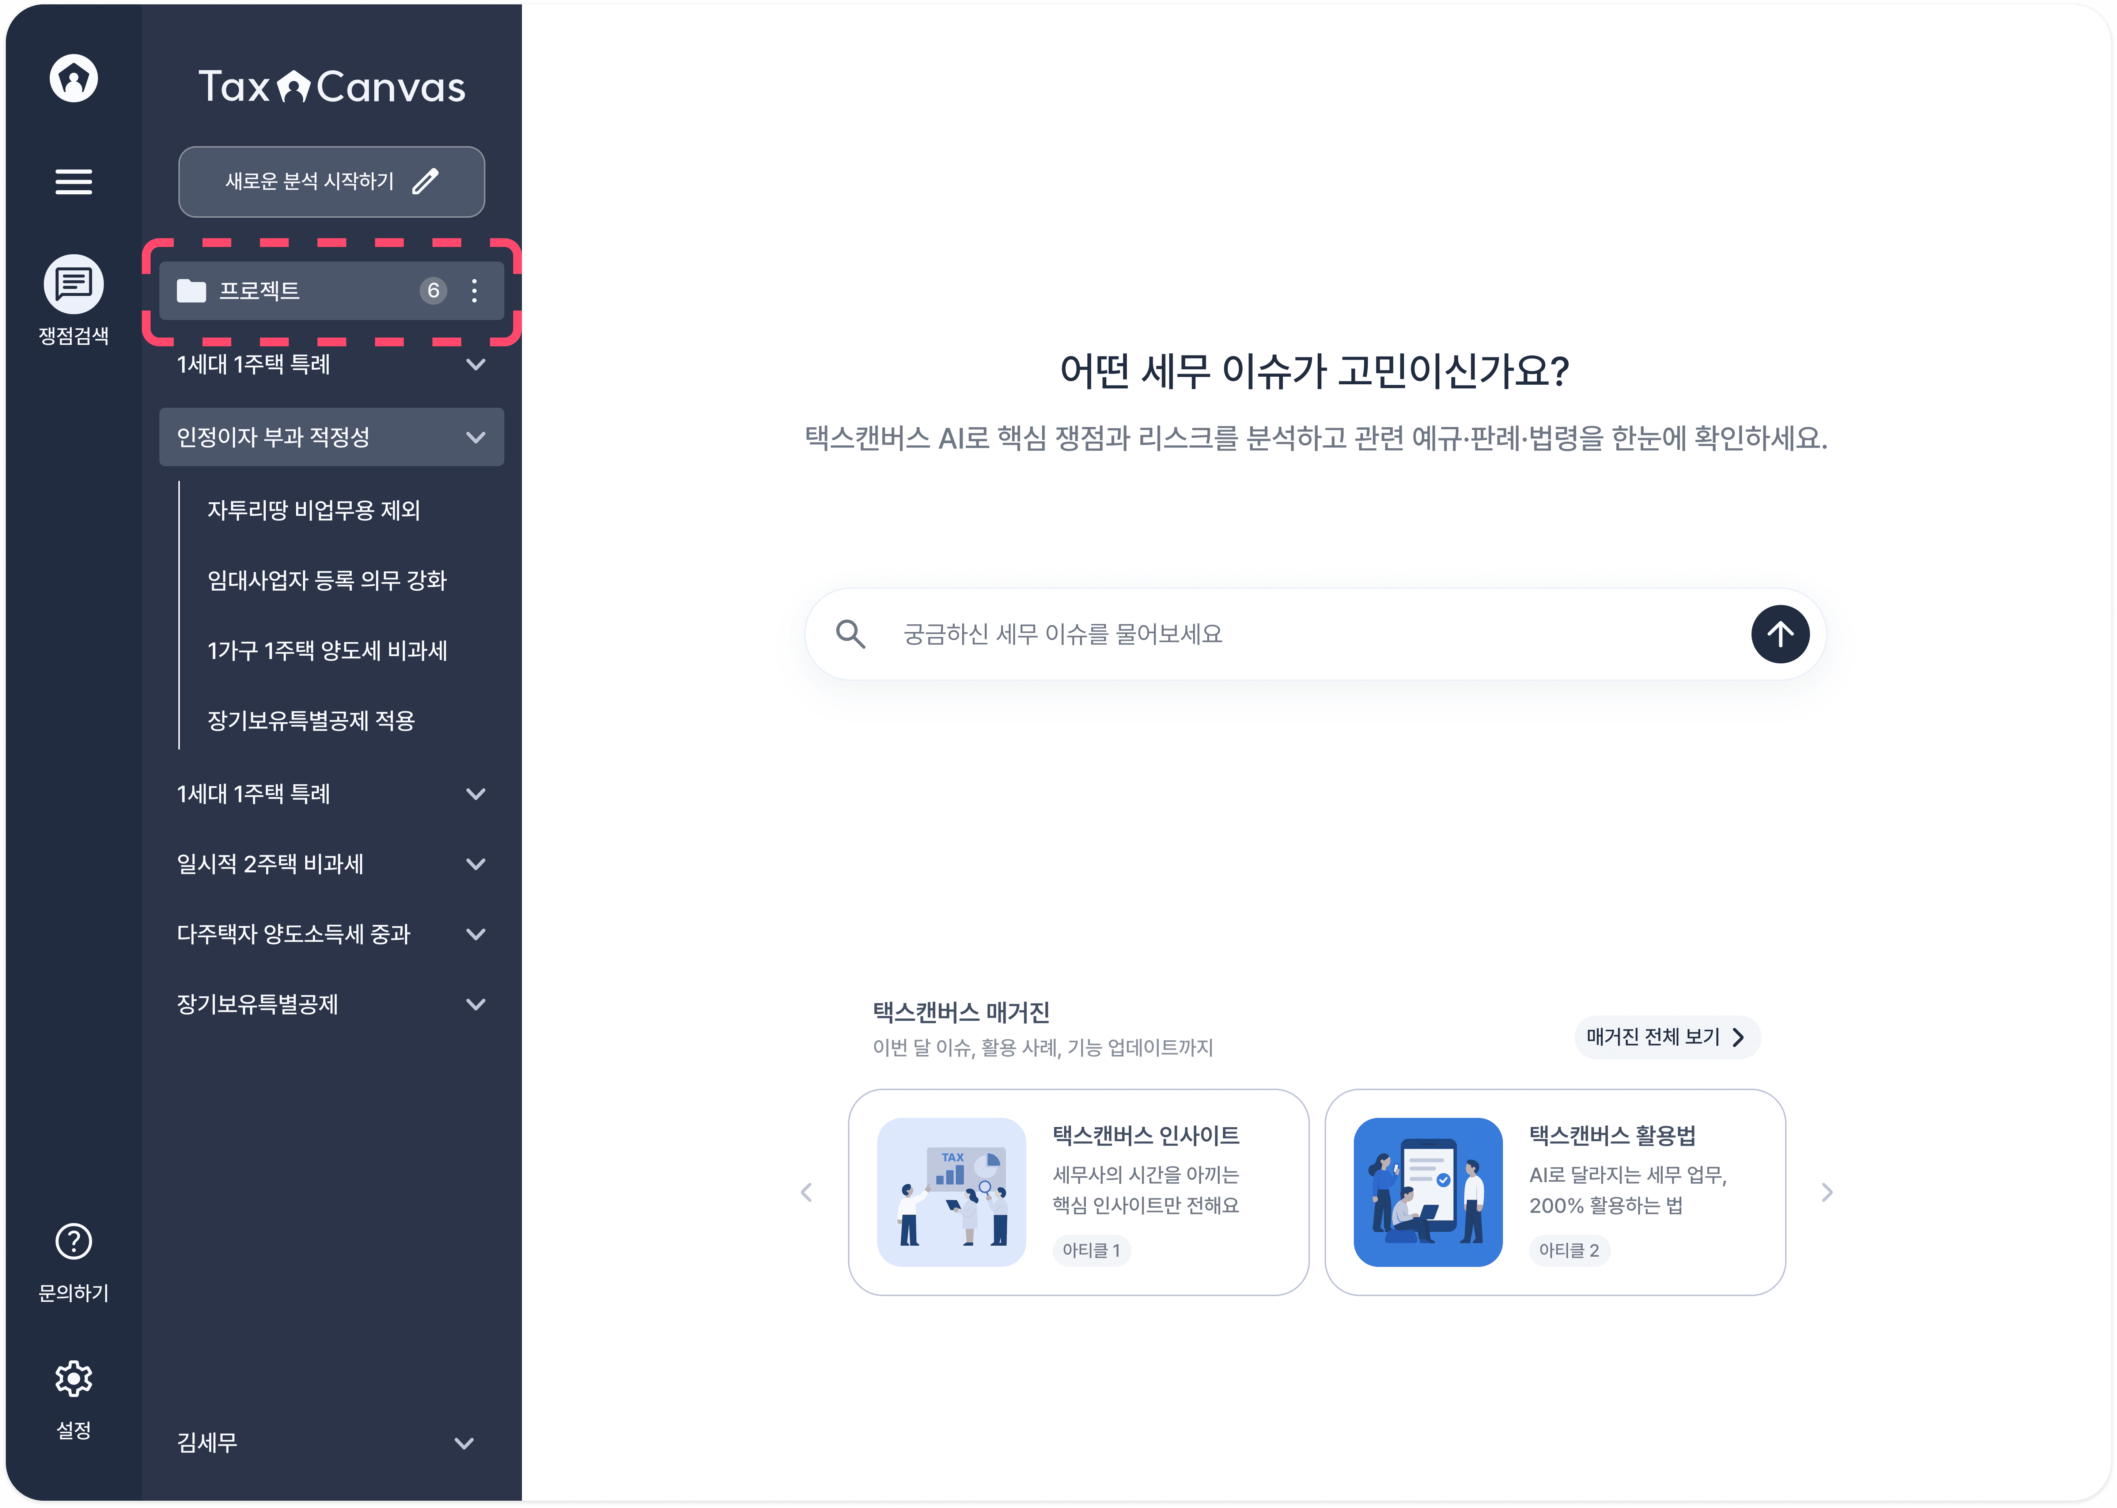Select the 쟁점검색 chat icon
The image size is (2117, 1508).
(73, 284)
